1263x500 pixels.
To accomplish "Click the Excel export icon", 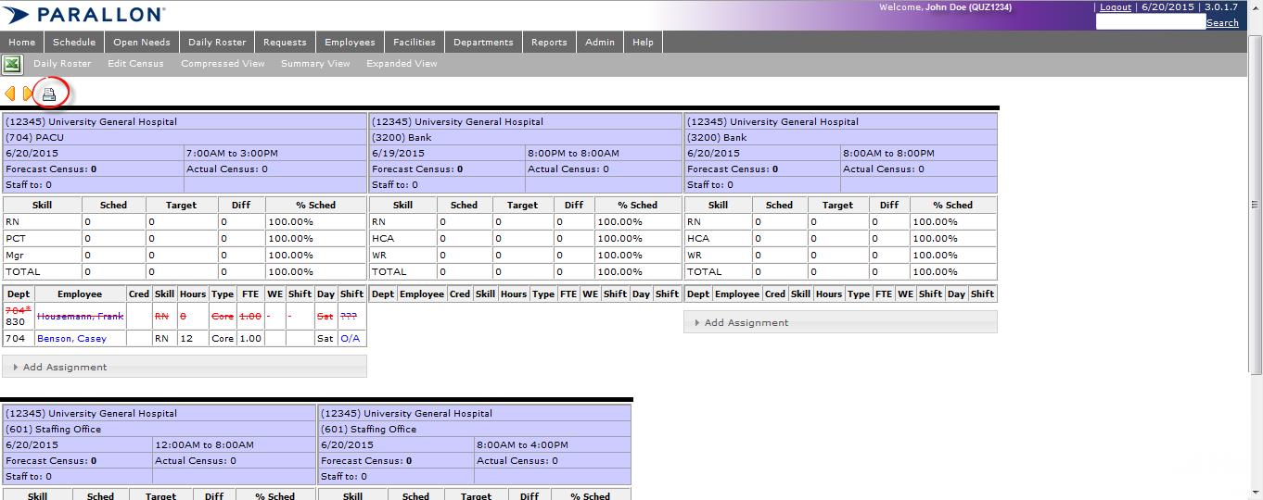I will click(x=12, y=64).
